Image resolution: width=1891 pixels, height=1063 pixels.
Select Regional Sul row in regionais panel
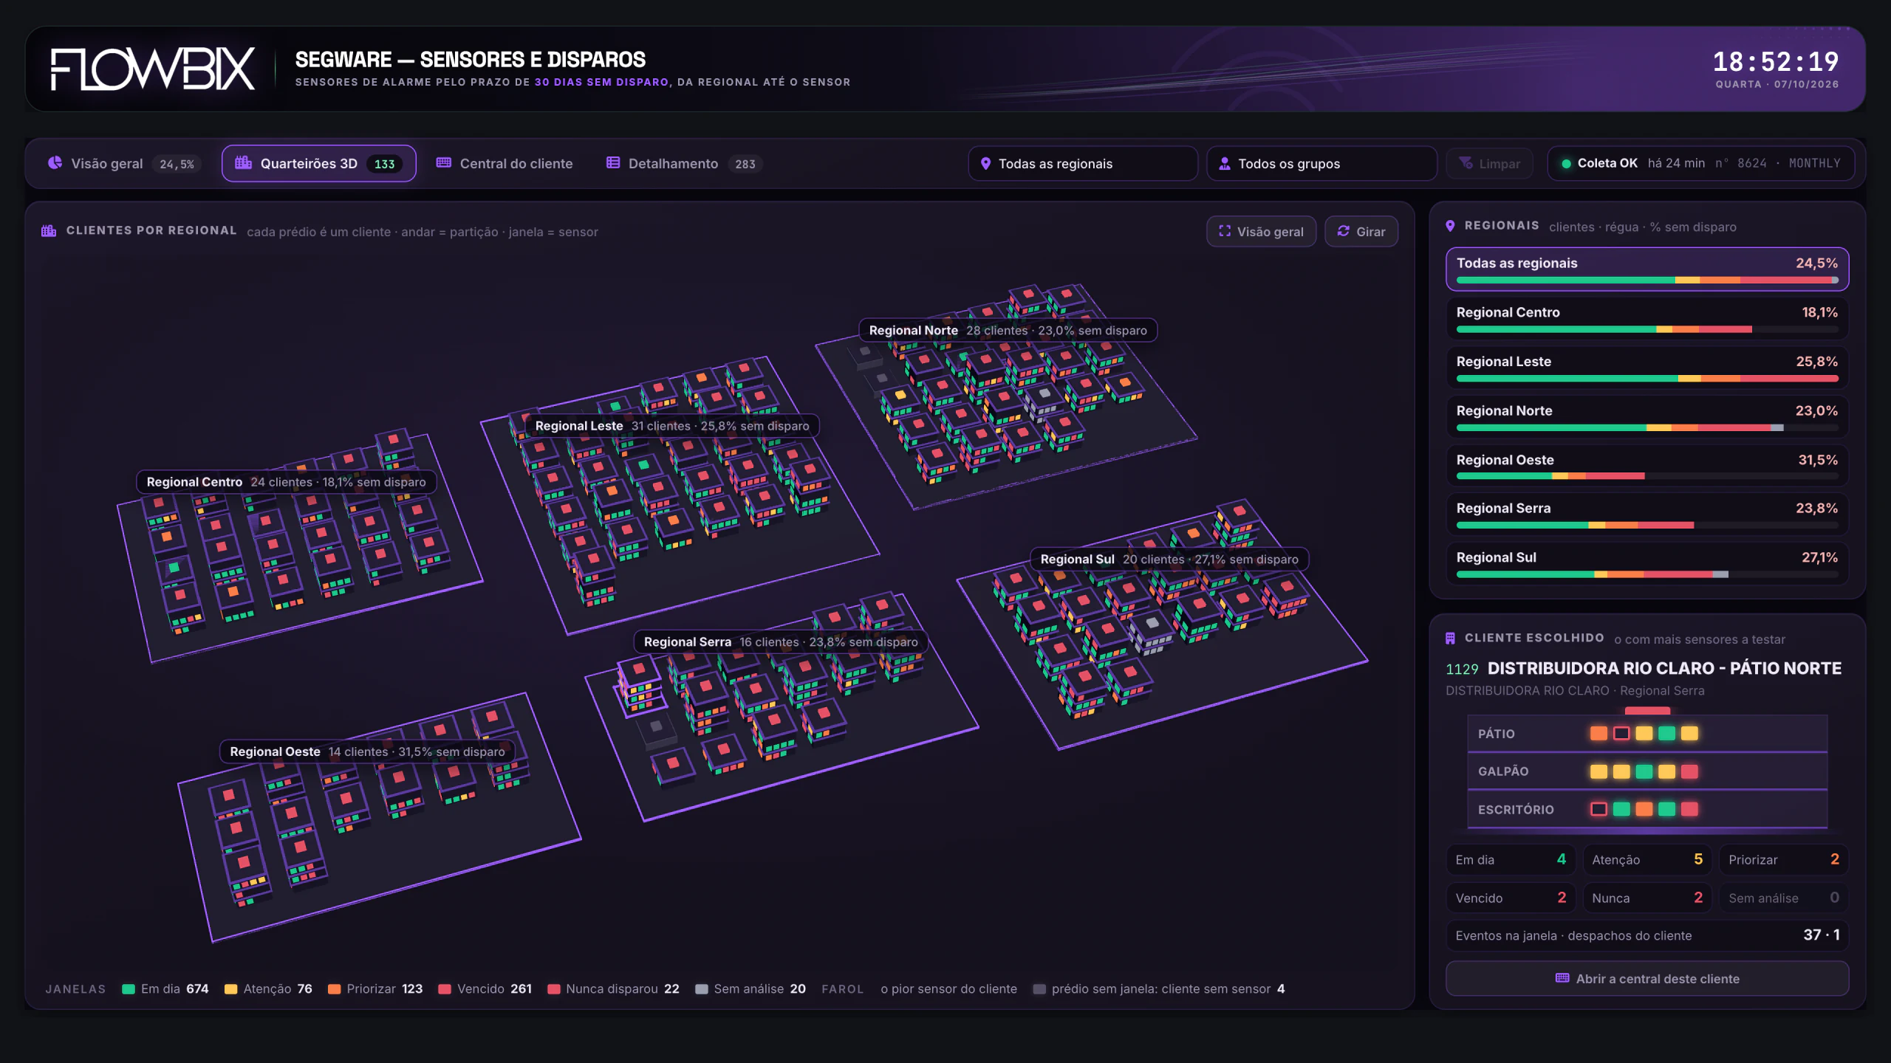click(x=1647, y=563)
